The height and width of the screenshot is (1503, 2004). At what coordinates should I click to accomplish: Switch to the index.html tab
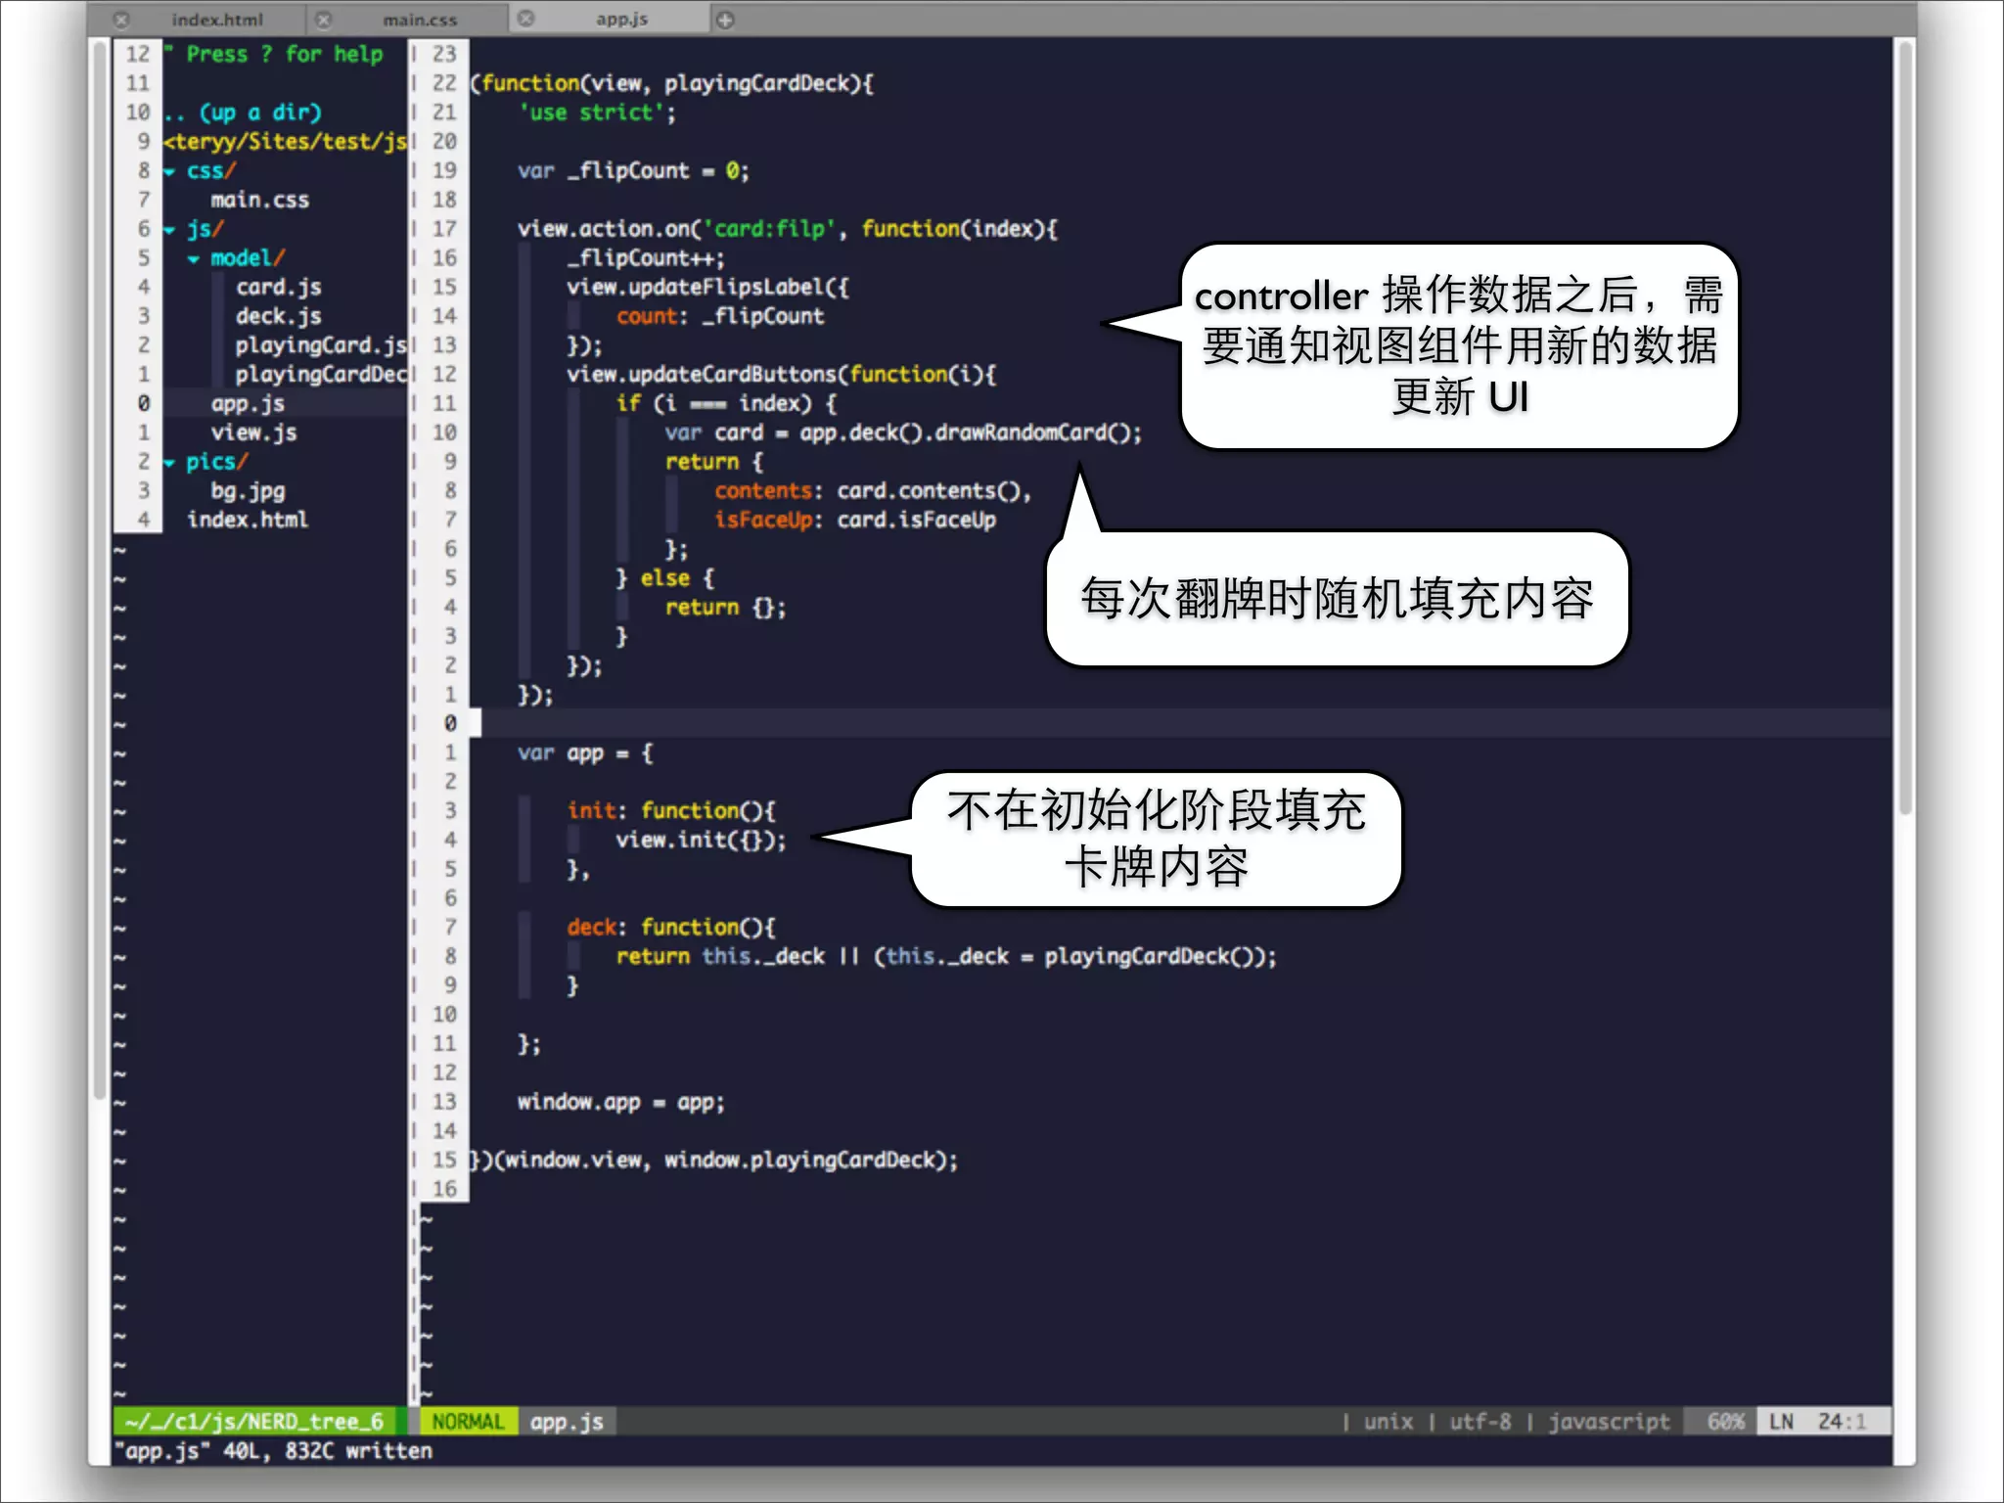pyautogui.click(x=217, y=20)
